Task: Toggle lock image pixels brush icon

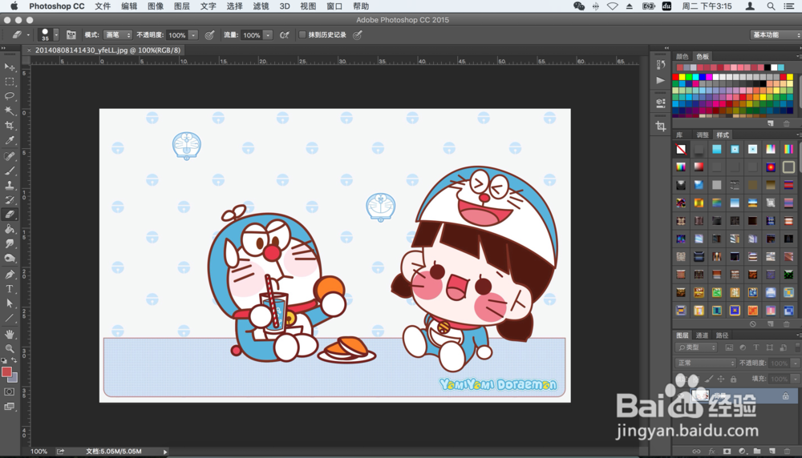Action: tap(708, 379)
